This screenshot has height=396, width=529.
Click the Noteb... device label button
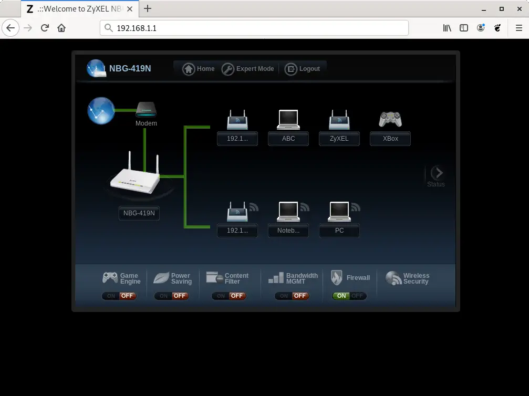click(x=288, y=231)
